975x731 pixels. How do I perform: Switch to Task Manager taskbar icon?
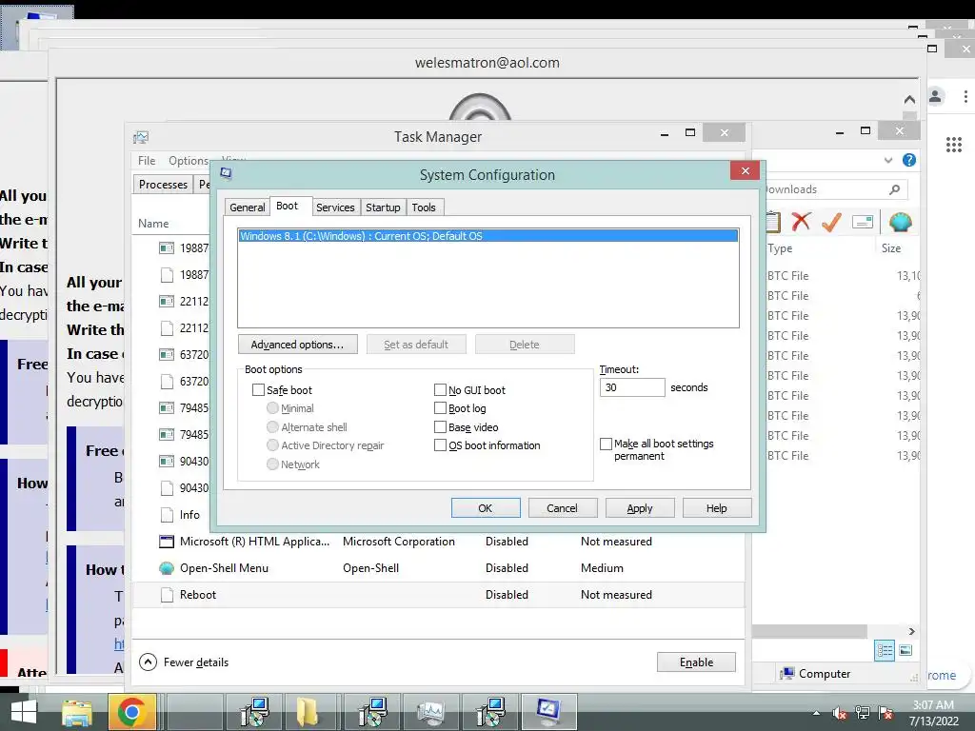point(430,712)
